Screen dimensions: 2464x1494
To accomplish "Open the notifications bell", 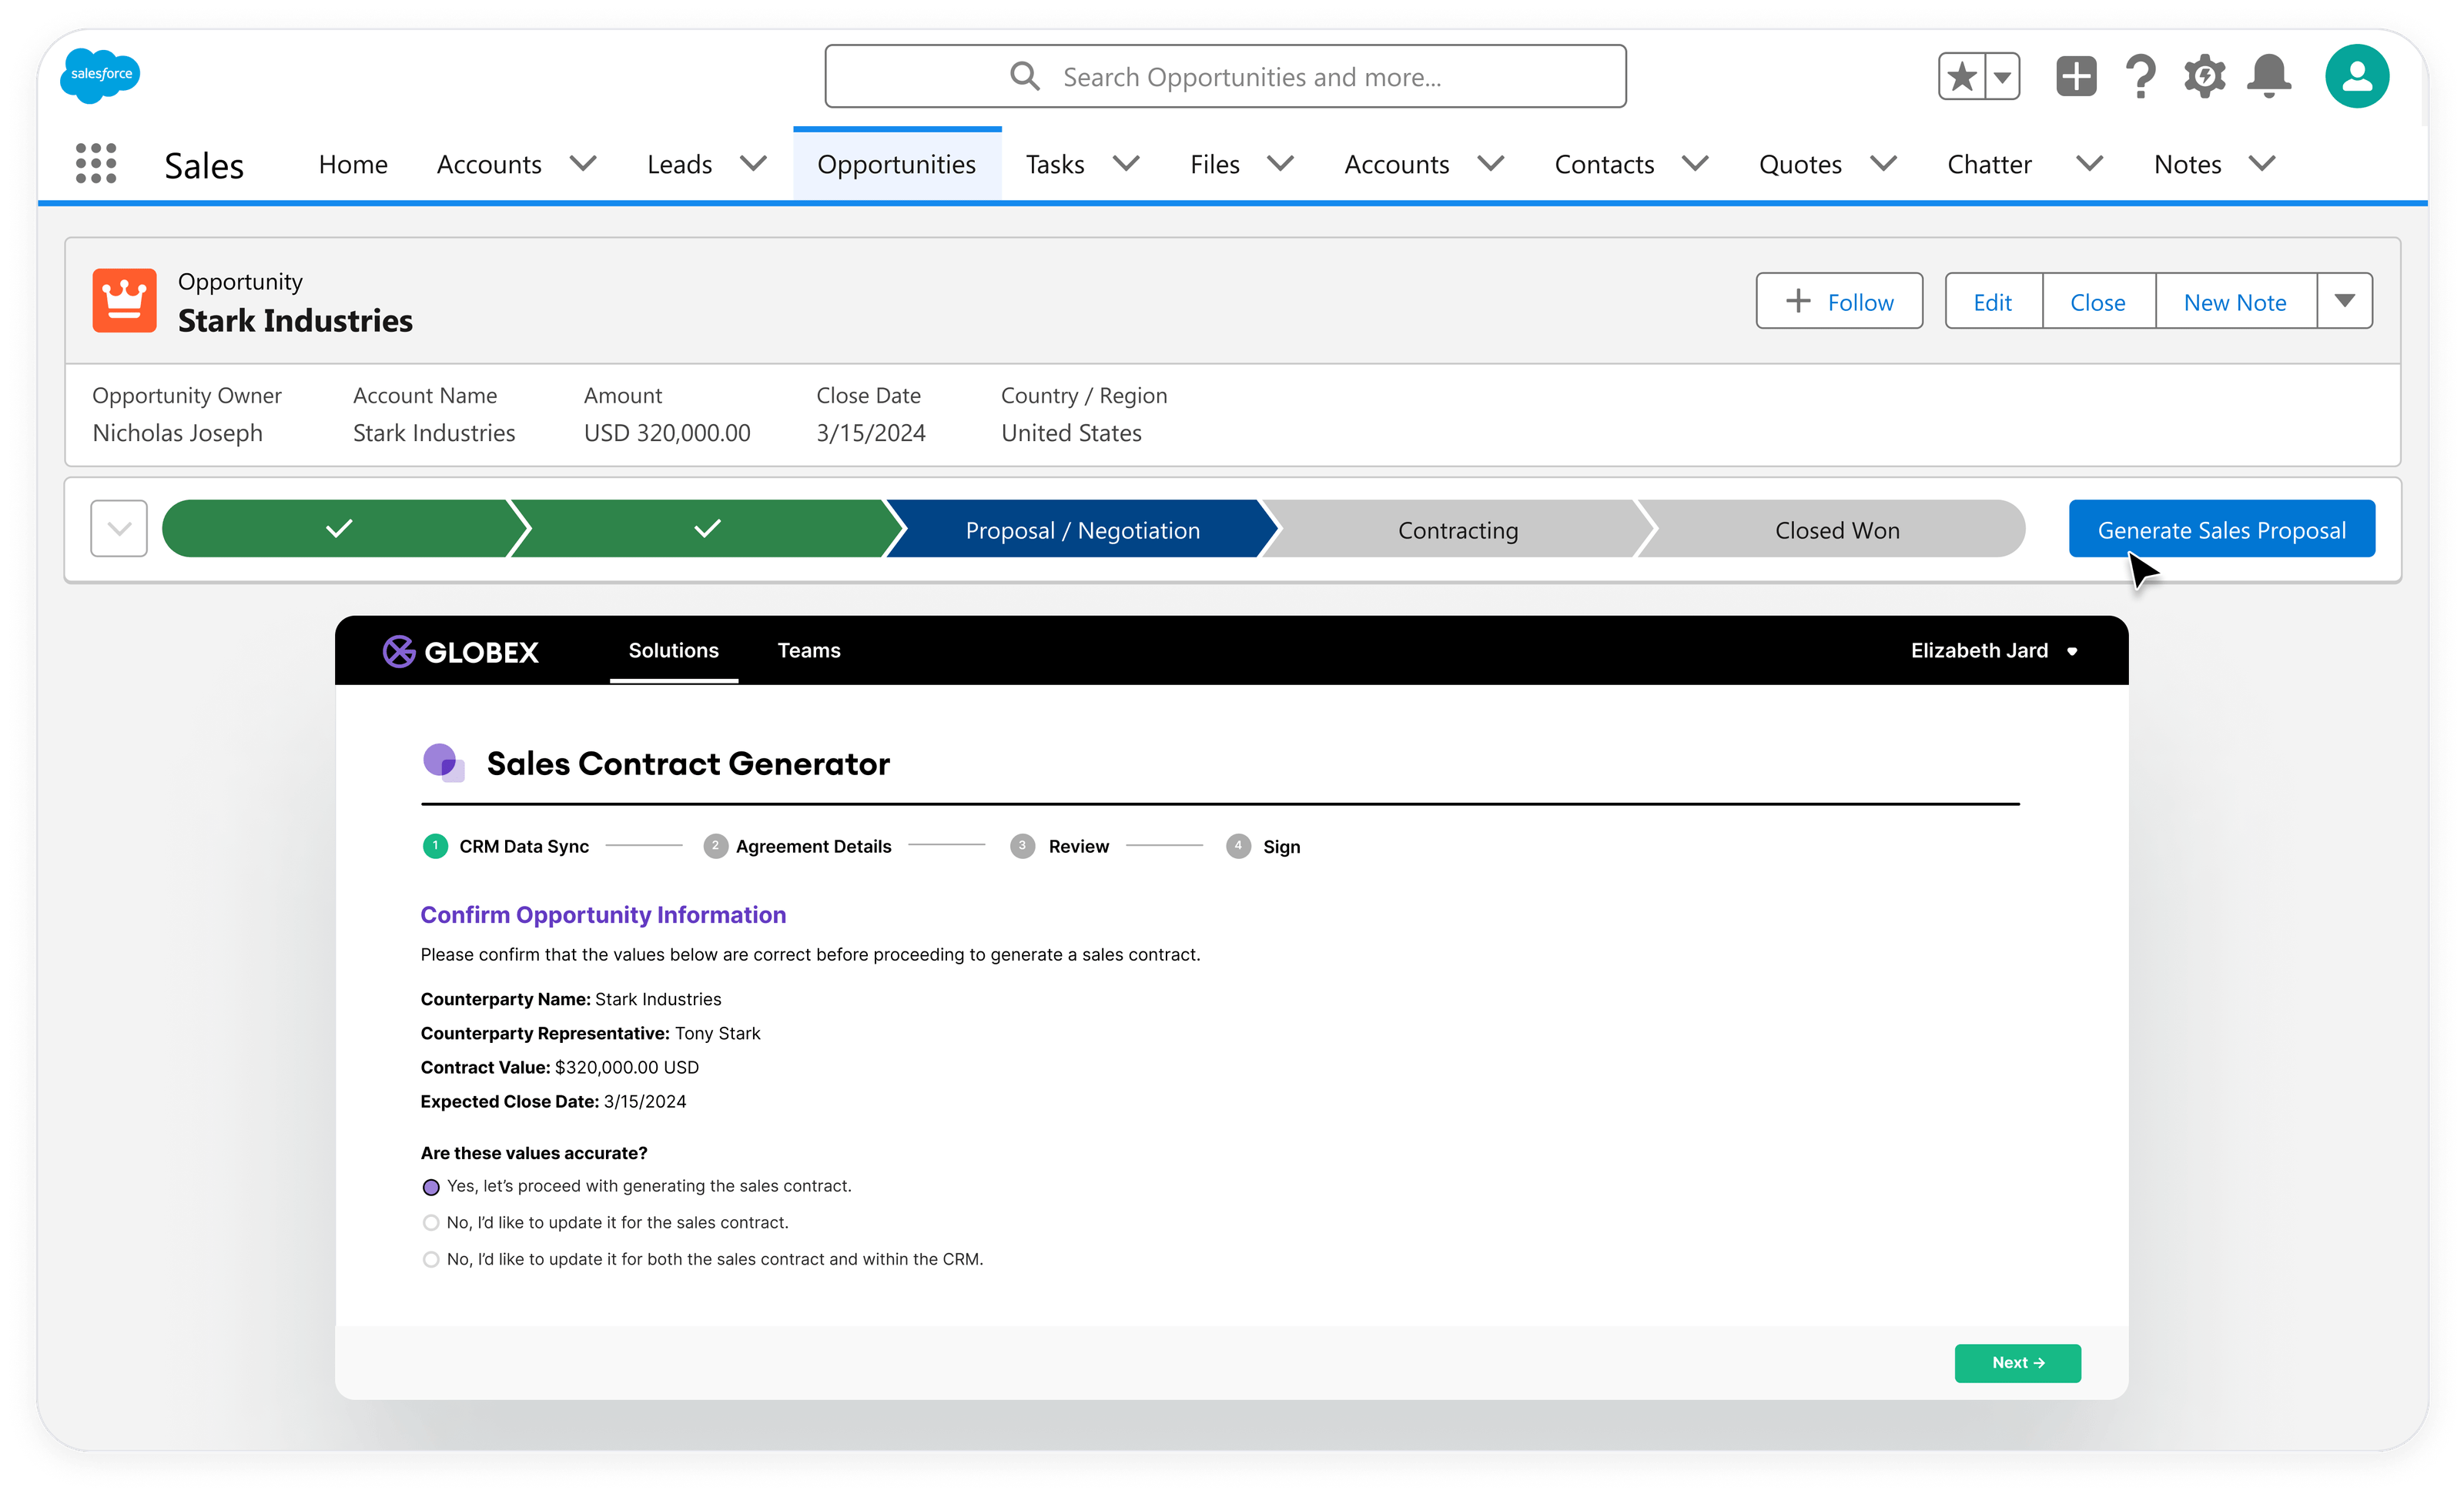I will point(2268,76).
